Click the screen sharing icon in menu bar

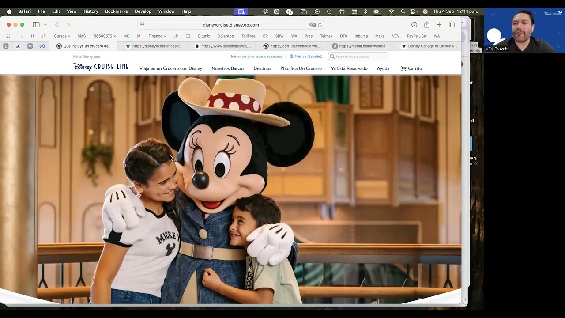point(241,11)
